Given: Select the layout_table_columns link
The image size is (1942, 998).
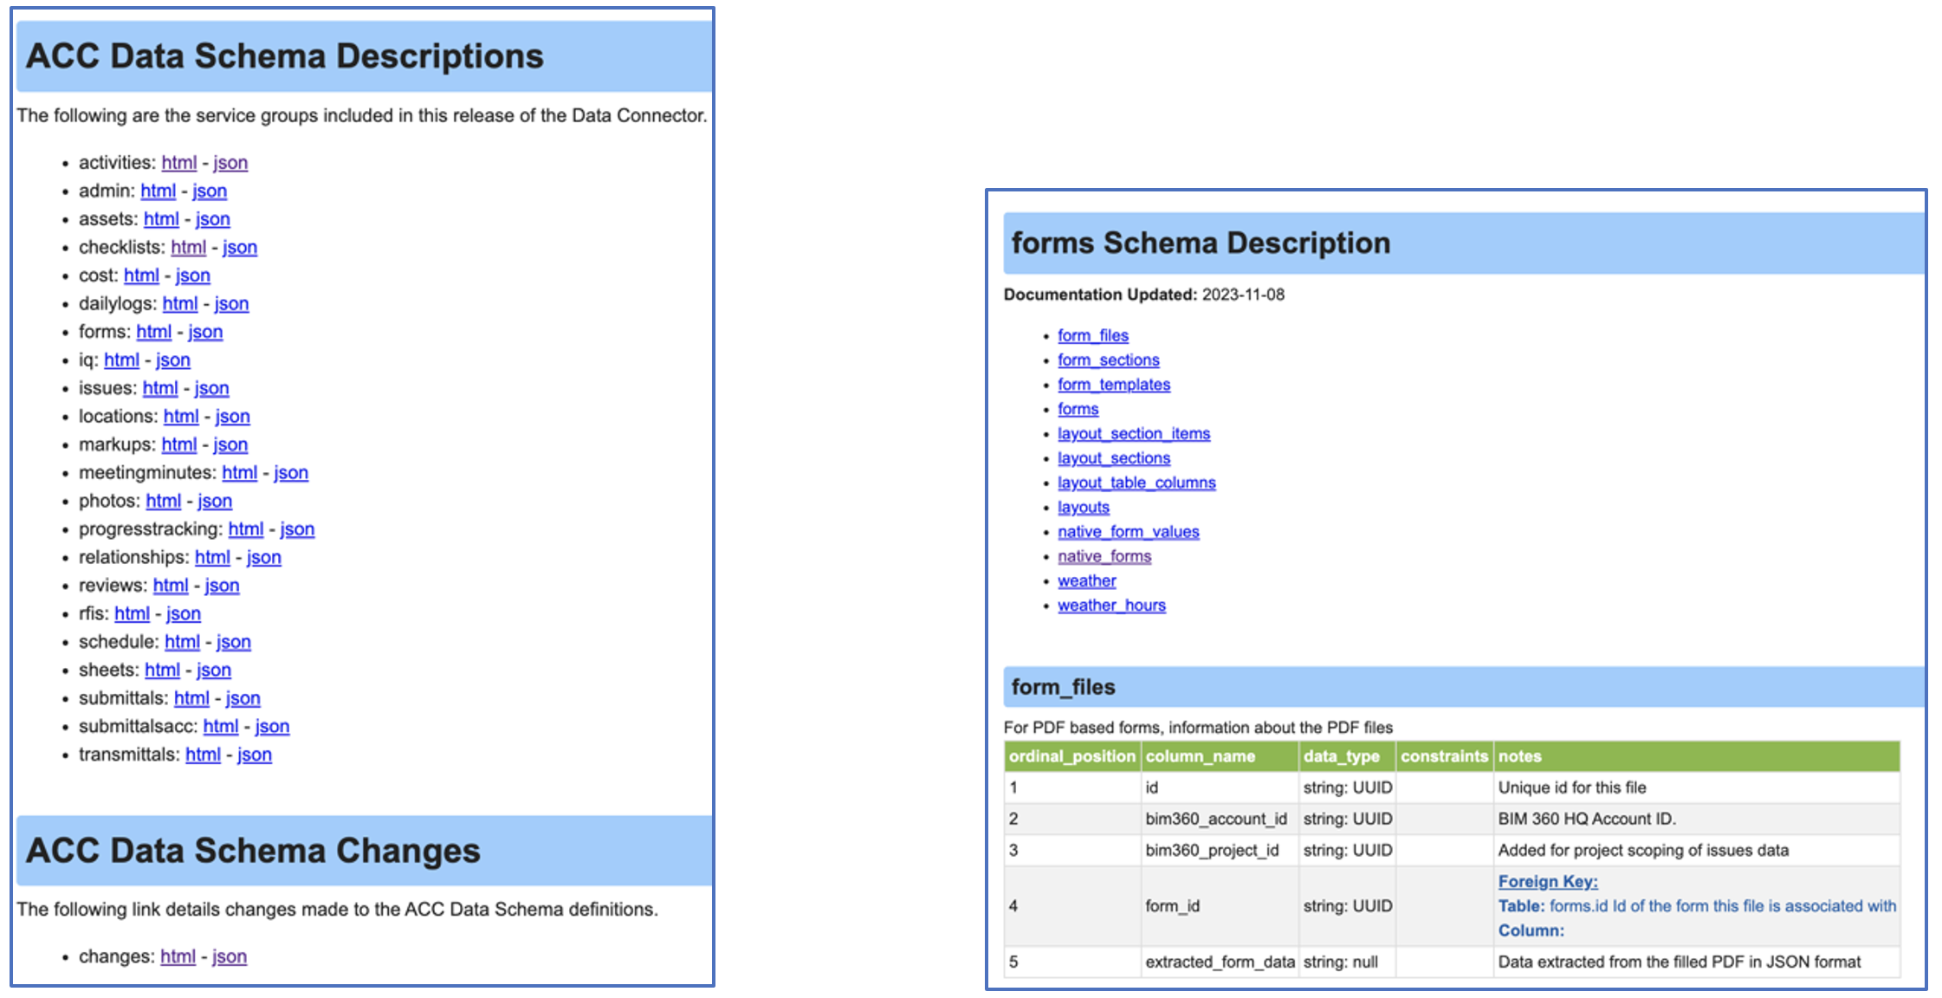Looking at the screenshot, I should (1136, 483).
